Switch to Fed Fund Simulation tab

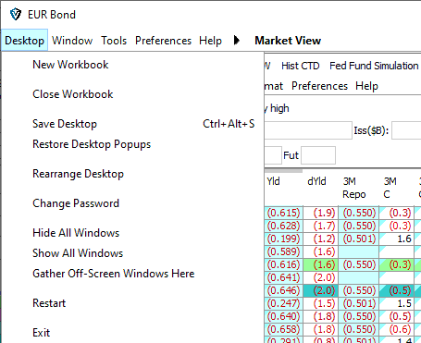(x=374, y=66)
